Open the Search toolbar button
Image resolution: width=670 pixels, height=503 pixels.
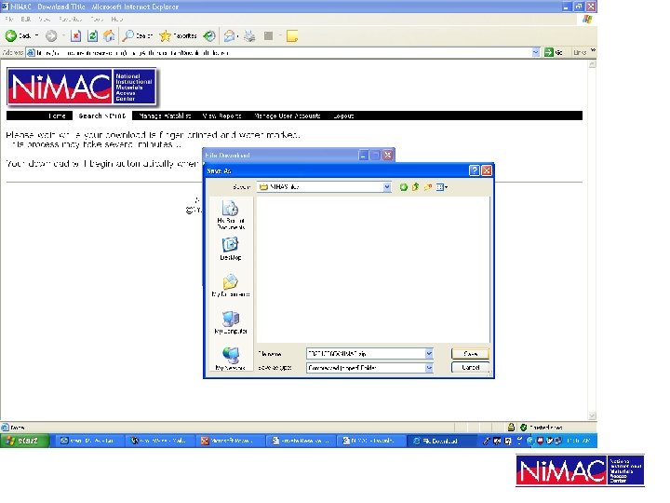[x=137, y=36]
